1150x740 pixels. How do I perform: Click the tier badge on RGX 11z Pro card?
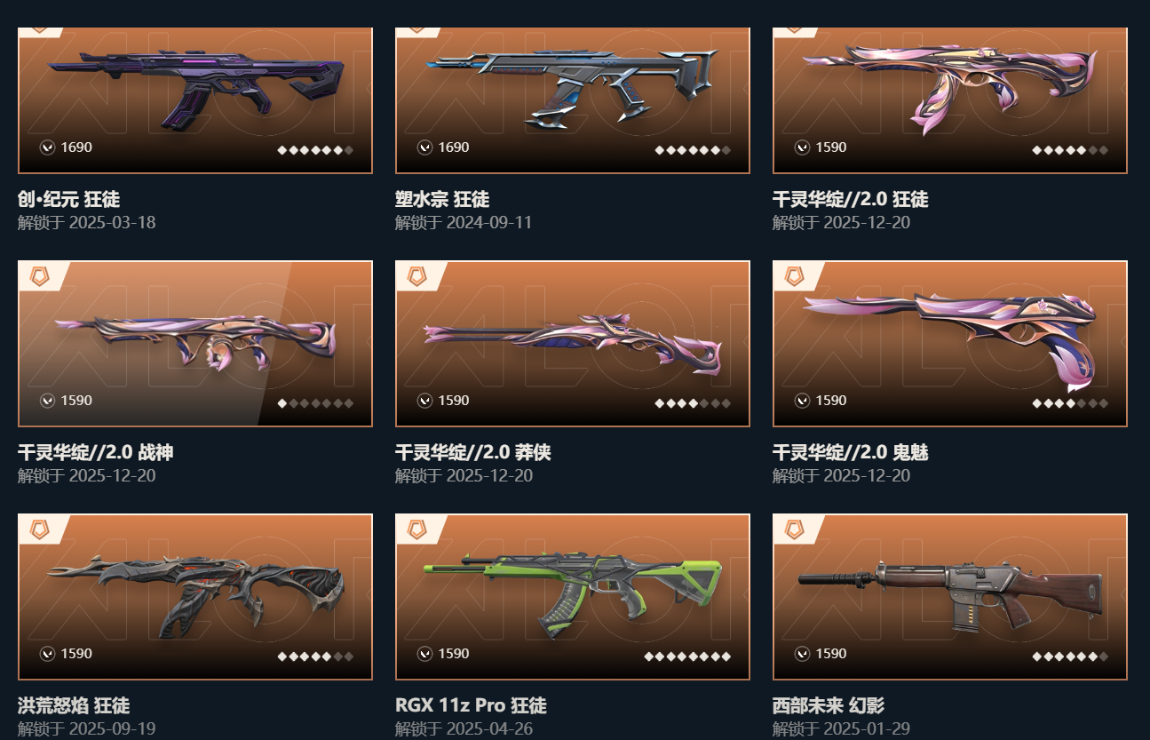click(416, 529)
